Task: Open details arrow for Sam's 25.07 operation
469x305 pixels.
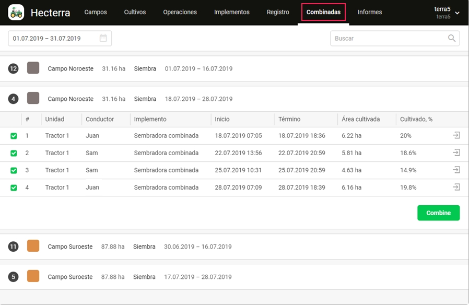Action: point(456,170)
